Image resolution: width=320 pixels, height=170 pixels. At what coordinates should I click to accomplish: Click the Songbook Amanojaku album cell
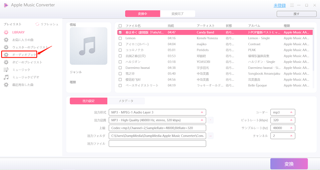(264, 74)
